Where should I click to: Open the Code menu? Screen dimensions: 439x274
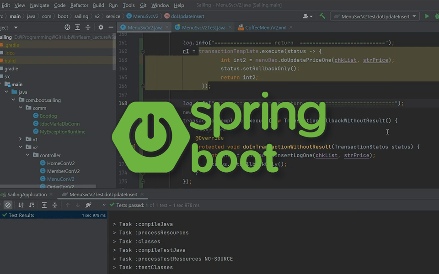(59, 5)
